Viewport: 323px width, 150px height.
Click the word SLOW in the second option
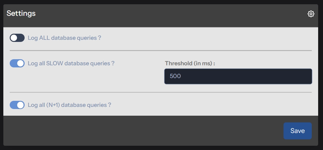pos(55,63)
